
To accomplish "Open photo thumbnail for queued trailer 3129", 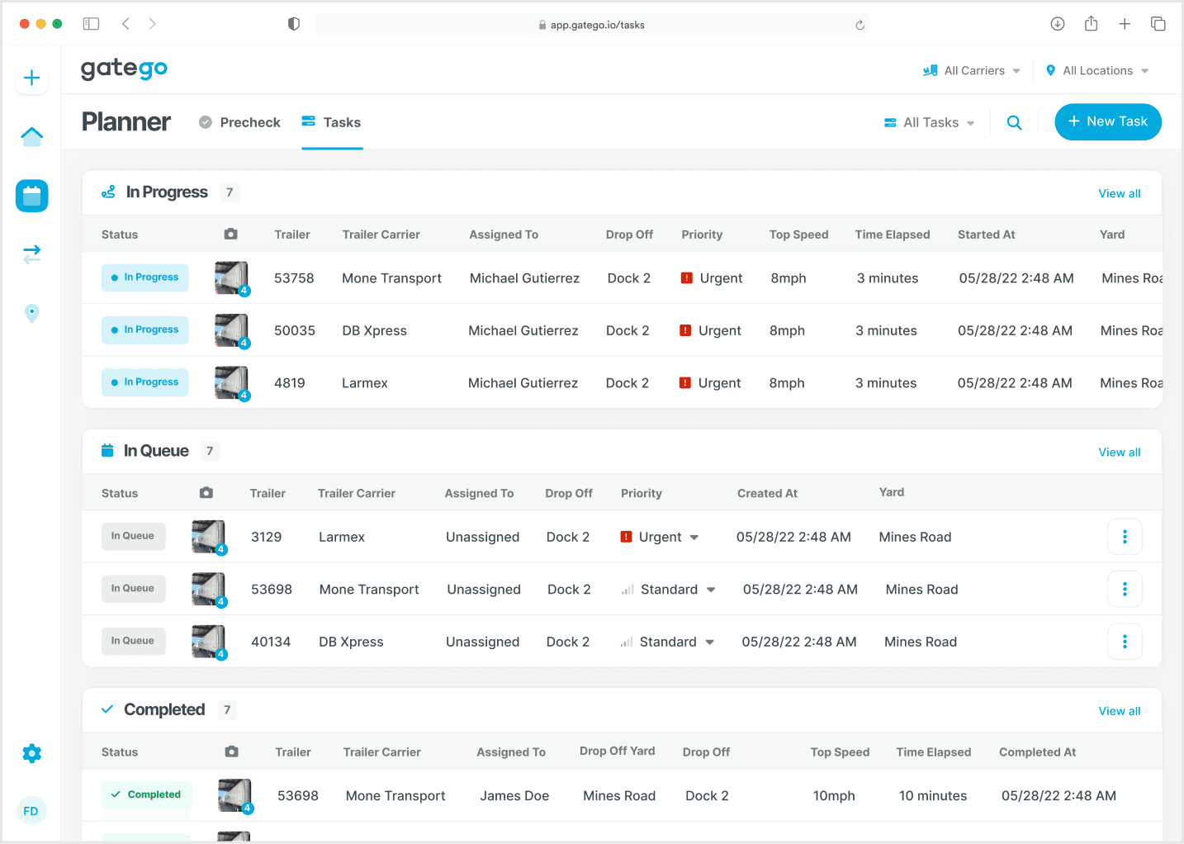I will [209, 537].
